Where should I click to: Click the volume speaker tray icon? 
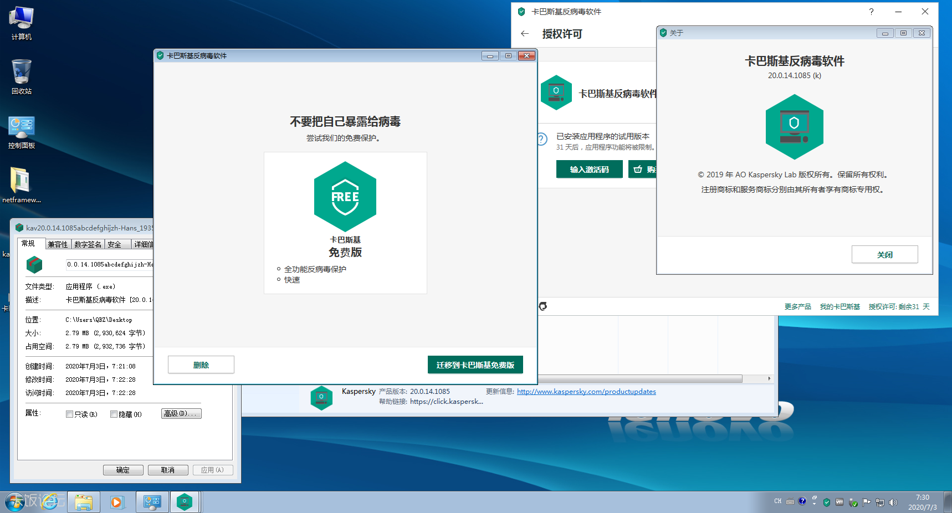pyautogui.click(x=893, y=502)
